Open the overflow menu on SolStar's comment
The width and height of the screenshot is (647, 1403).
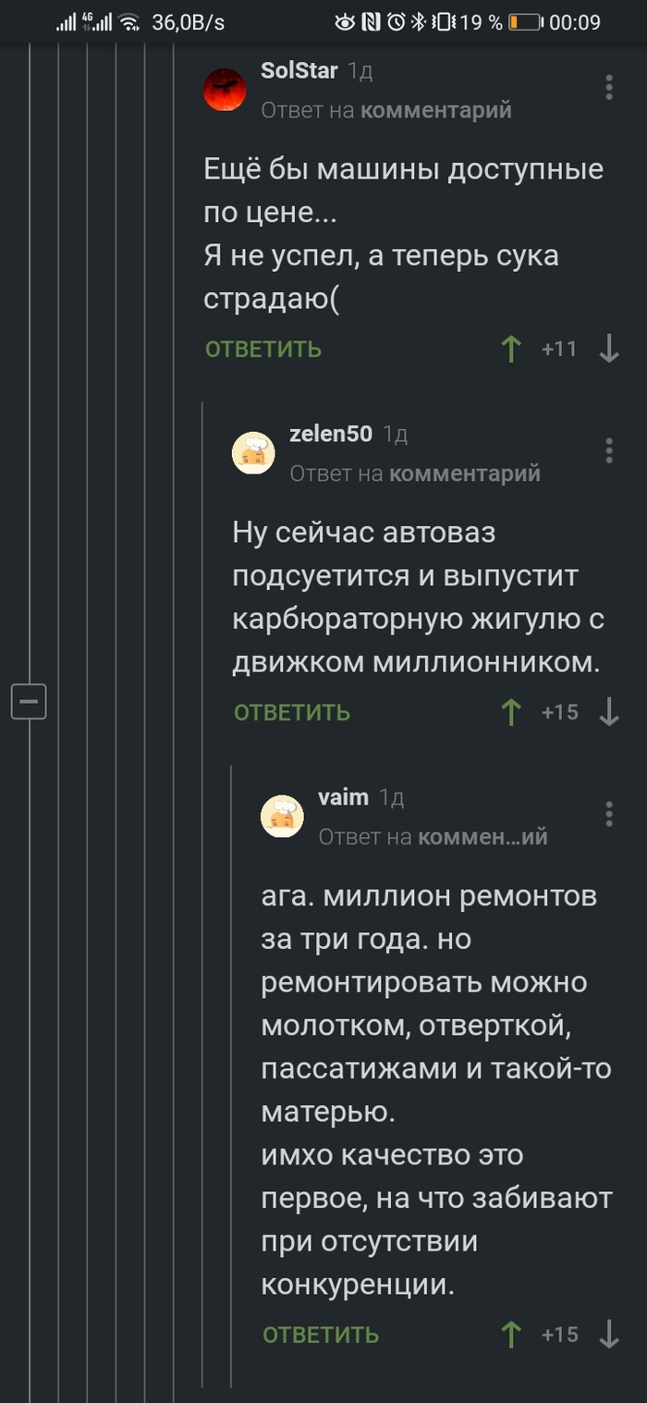(x=608, y=87)
